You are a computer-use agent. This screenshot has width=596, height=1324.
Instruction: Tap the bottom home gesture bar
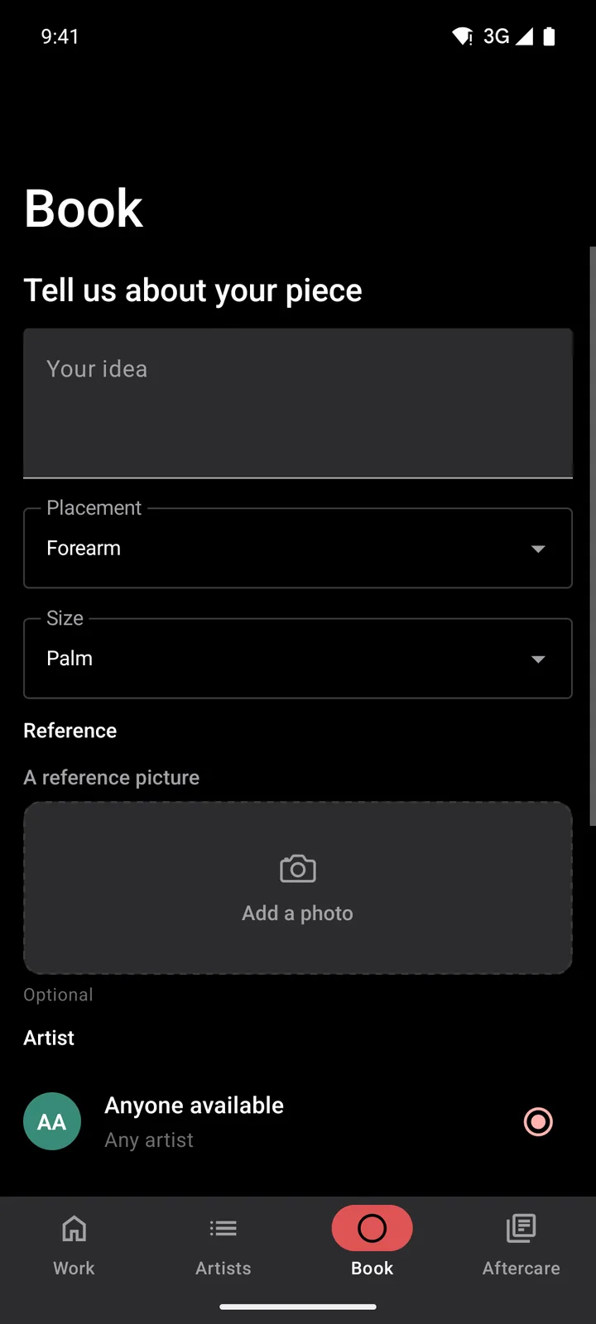point(298,1307)
